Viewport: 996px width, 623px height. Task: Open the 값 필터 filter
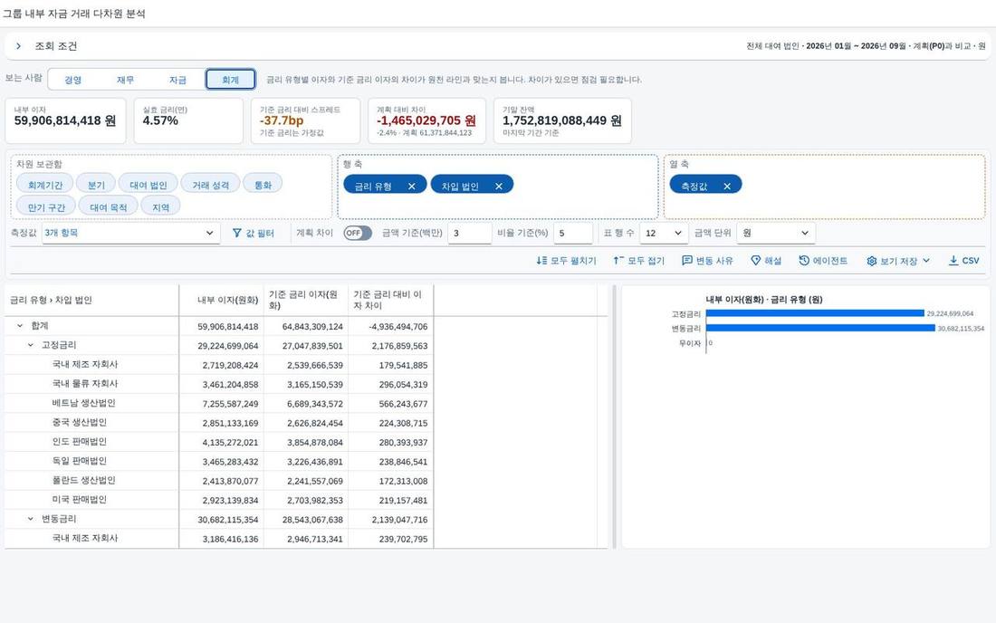[x=254, y=233]
